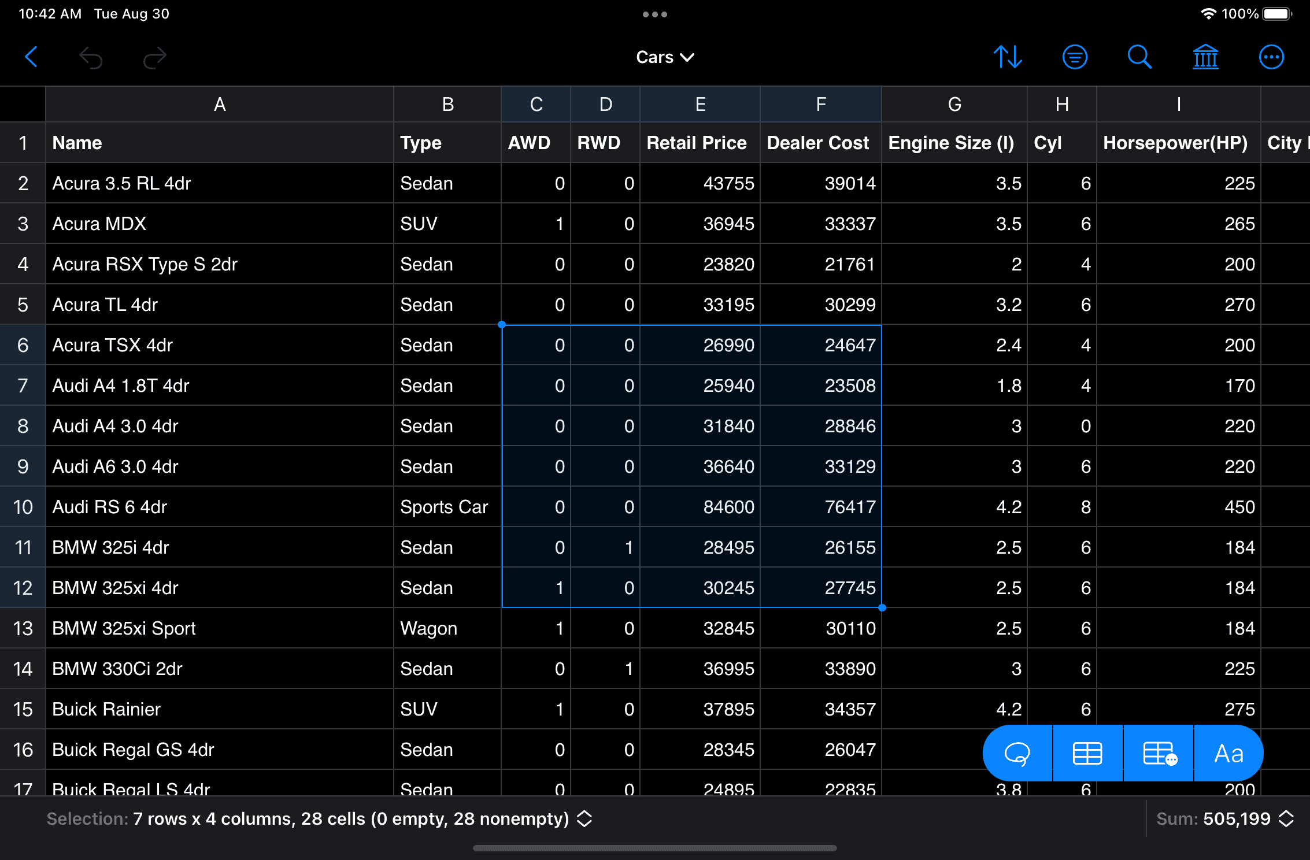The height and width of the screenshot is (860, 1310).
Task: Tap the back chevron icon
Action: coord(31,57)
